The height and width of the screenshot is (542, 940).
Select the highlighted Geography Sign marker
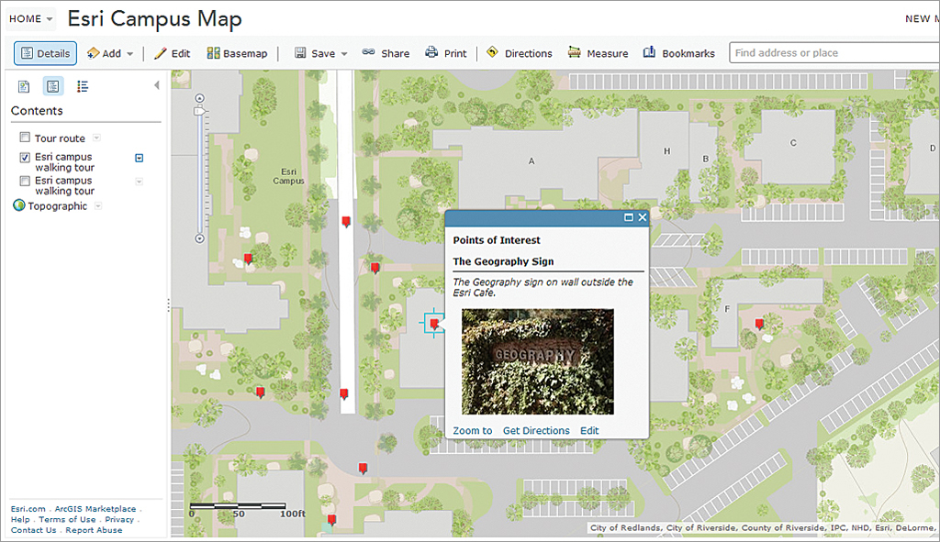point(434,325)
